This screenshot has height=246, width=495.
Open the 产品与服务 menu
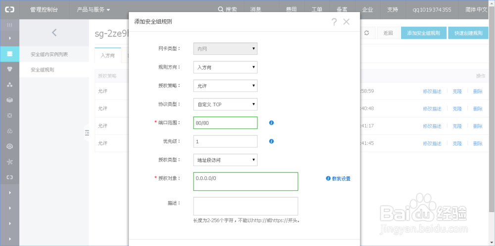(94, 9)
